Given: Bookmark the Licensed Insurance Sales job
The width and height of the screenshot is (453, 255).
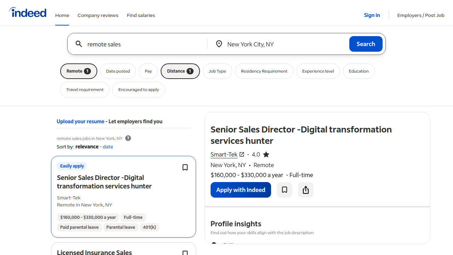Looking at the screenshot, I should coord(185,253).
